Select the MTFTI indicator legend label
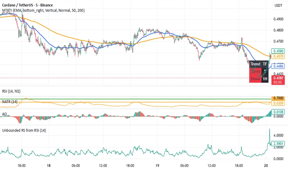 43,11
